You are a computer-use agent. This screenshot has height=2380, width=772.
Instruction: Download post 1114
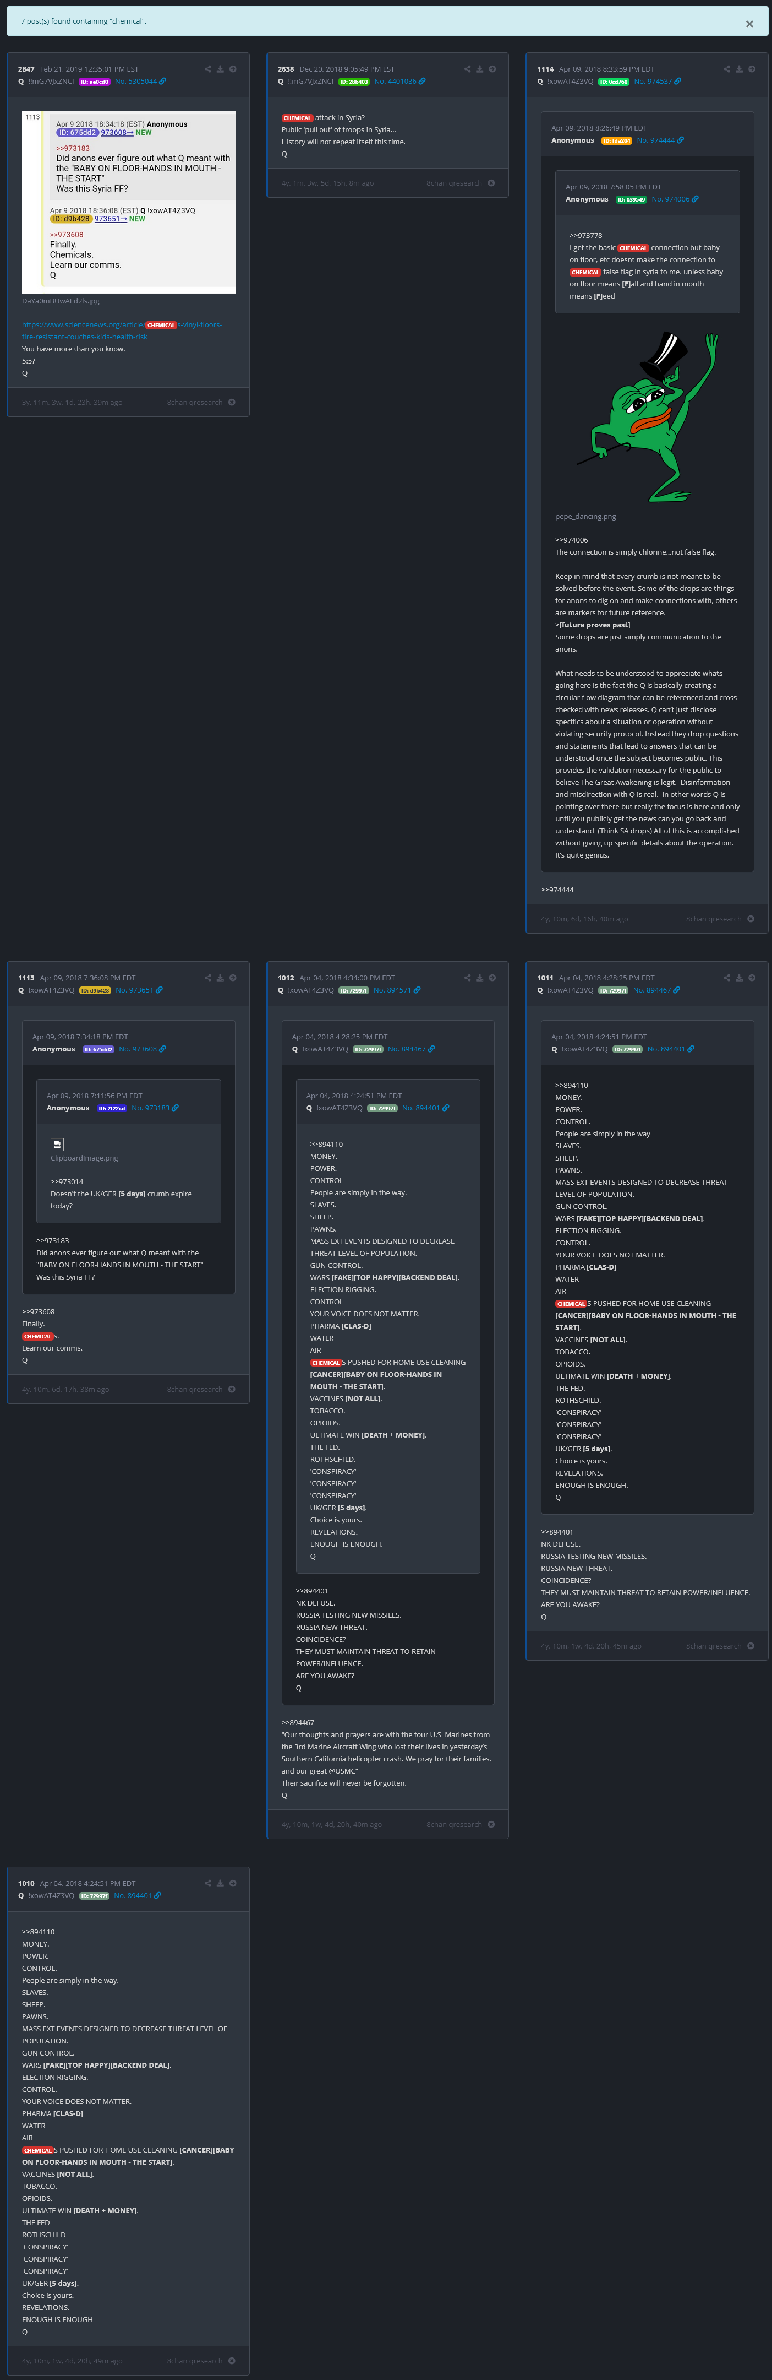click(739, 69)
